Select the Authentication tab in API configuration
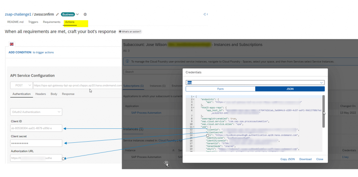The width and height of the screenshot is (358, 177). (21, 94)
